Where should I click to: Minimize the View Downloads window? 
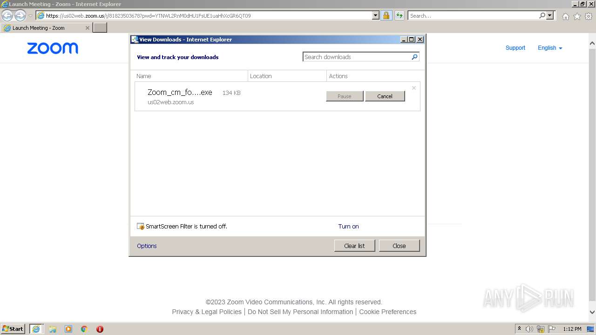tap(404, 40)
